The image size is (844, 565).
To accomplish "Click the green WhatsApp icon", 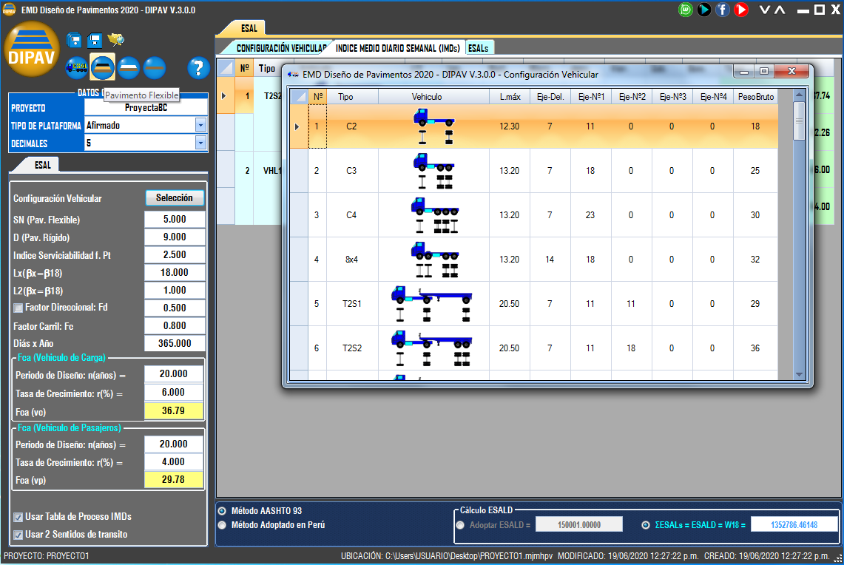I will [686, 10].
